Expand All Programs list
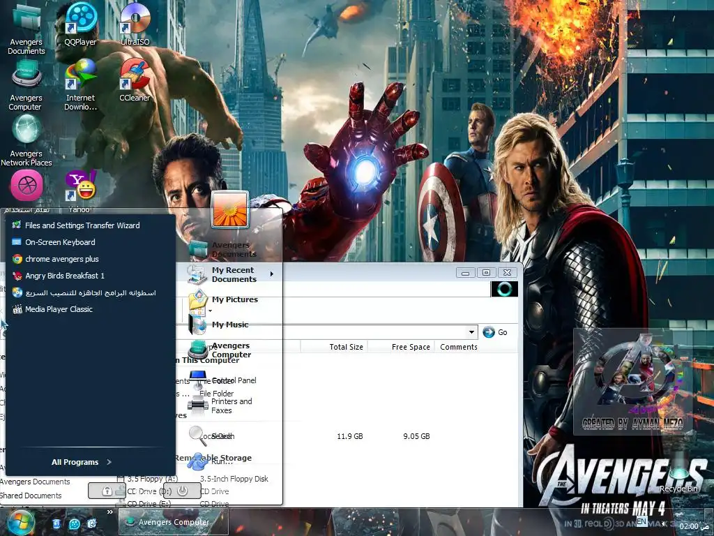The width and height of the screenshot is (714, 536). click(82, 462)
